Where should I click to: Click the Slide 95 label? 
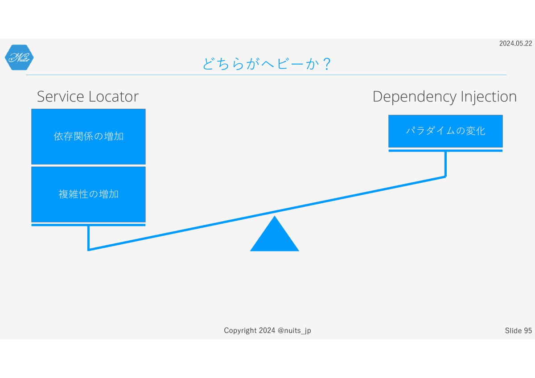519,330
